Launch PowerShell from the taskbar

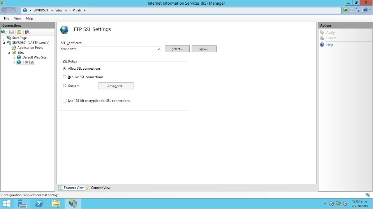(39, 203)
